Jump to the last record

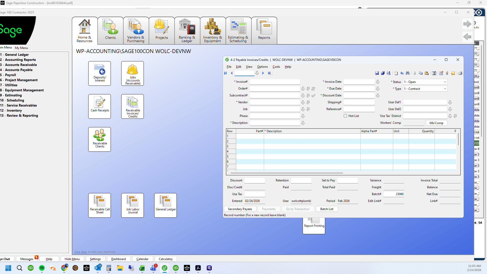coord(269,73)
